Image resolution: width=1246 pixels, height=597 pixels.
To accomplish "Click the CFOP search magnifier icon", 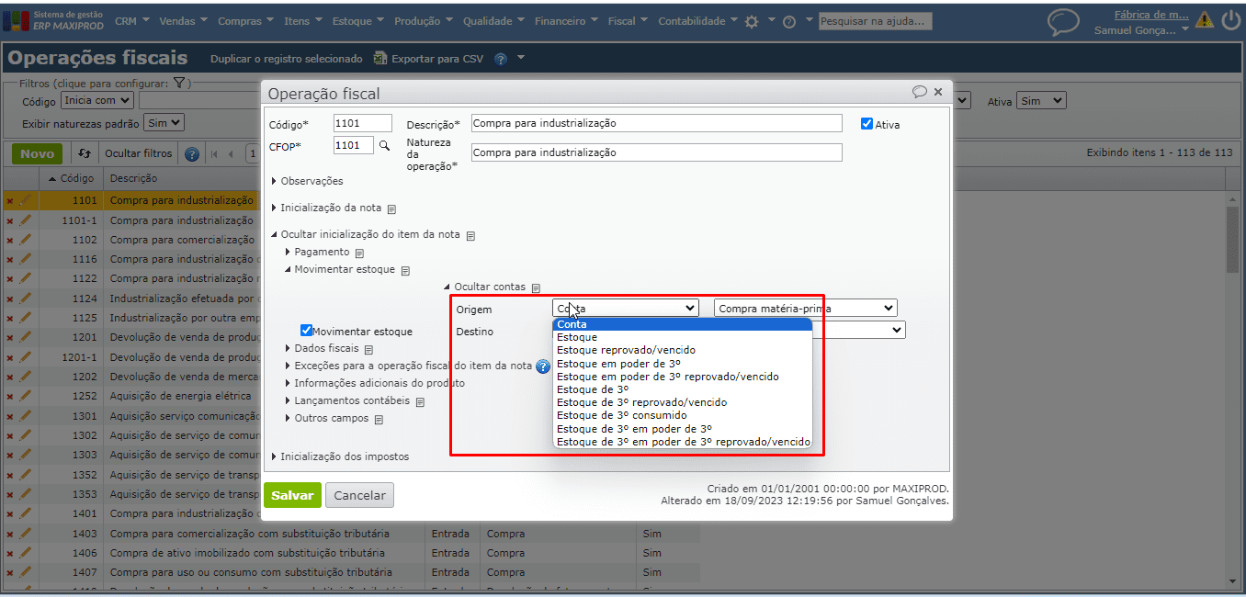I will [x=384, y=145].
